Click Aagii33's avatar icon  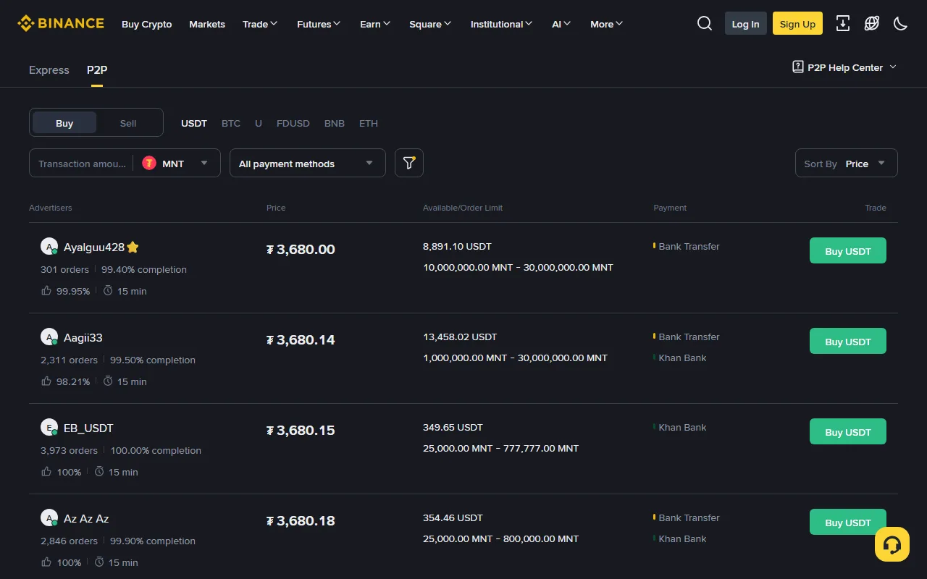point(49,337)
